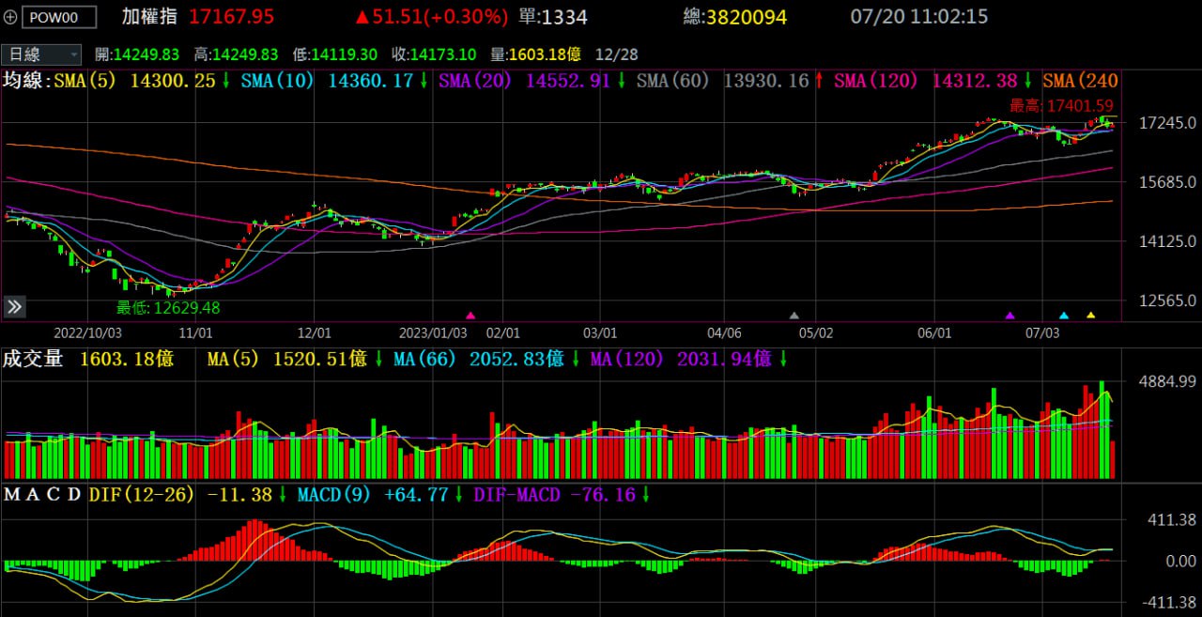Click the magenta SMA(120) indicator label
Screen dimensions: 1202x617
click(x=877, y=81)
